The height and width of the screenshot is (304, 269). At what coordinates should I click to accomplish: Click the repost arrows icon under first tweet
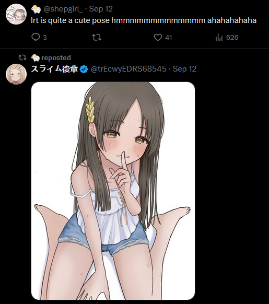point(97,37)
